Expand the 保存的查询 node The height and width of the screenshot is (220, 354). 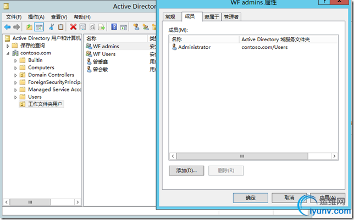point(8,46)
